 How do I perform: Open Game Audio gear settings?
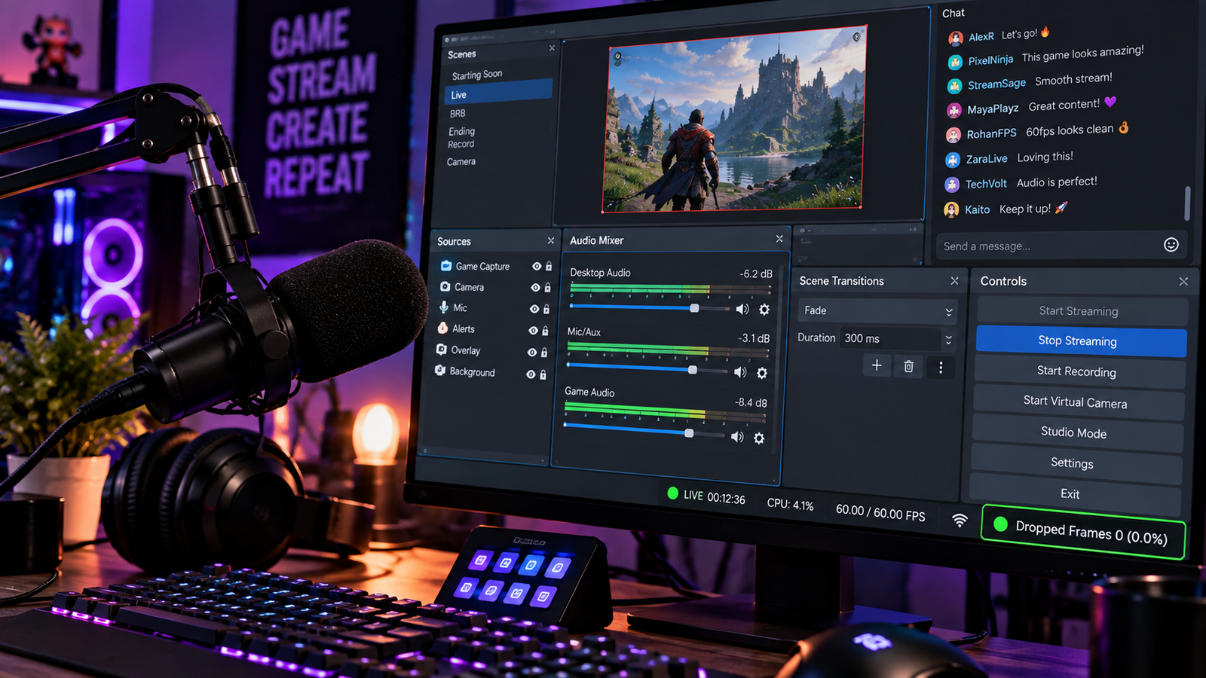point(759,438)
